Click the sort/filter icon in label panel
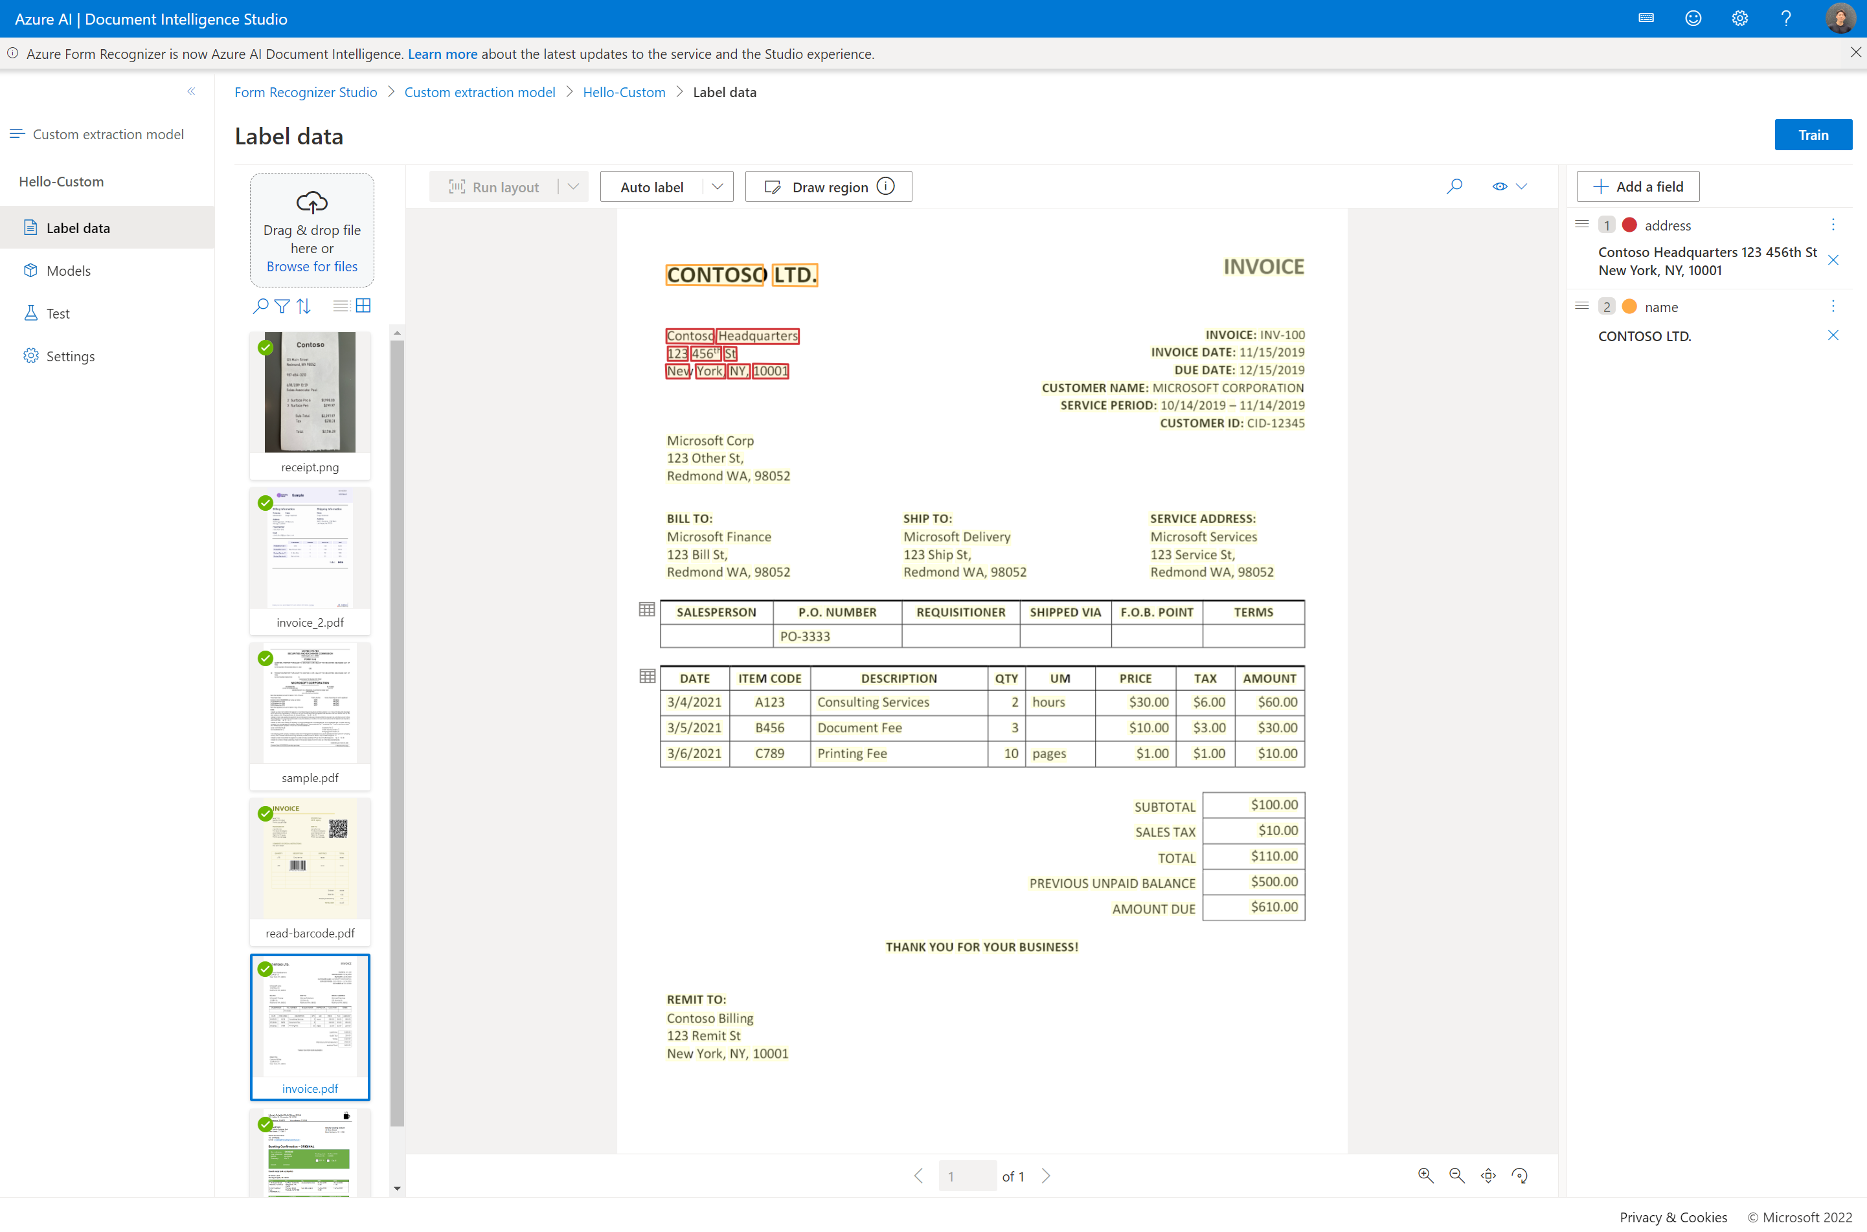Image resolution: width=1867 pixels, height=1232 pixels. pyautogui.click(x=301, y=307)
